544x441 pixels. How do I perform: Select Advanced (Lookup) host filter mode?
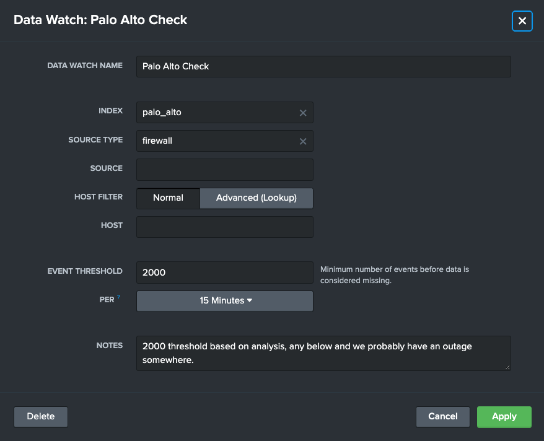pyautogui.click(x=257, y=198)
